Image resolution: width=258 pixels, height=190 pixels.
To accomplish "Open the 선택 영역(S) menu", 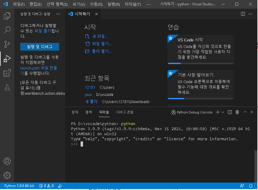I will point(57,4).
